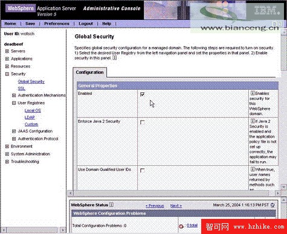Click the Applications tree label
This screenshot has width=287, height=234.
click(x=22, y=58)
